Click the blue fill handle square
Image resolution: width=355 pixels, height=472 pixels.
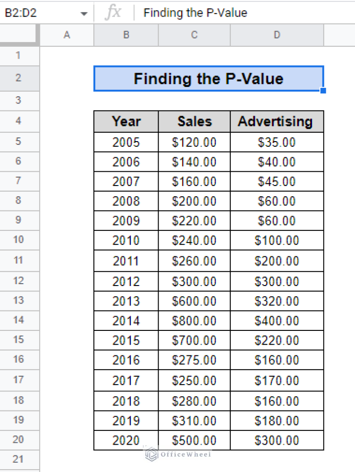(x=323, y=91)
